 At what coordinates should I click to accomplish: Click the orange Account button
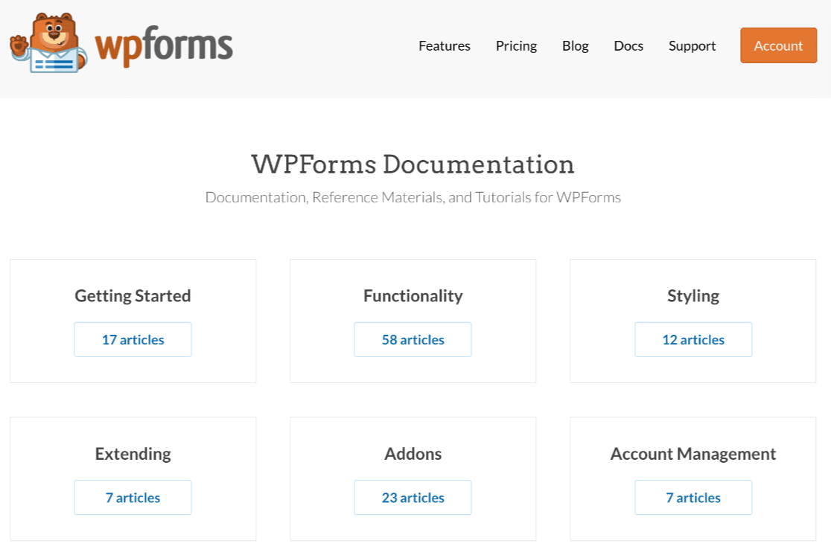click(778, 45)
